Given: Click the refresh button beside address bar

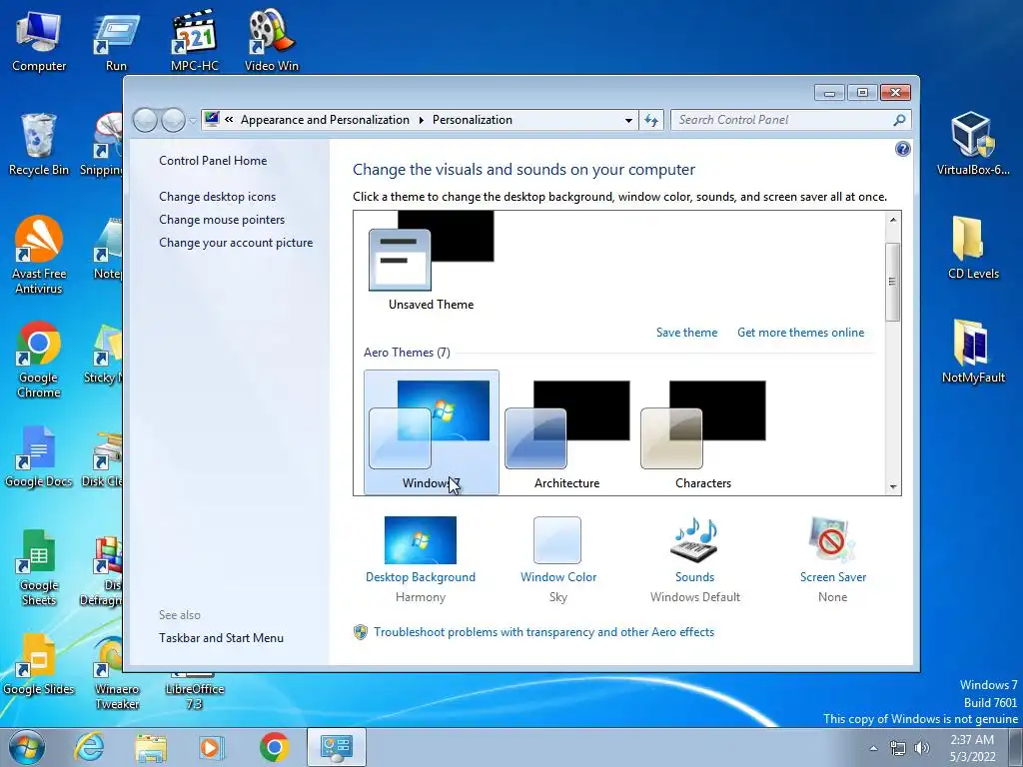Looking at the screenshot, I should pyautogui.click(x=651, y=120).
